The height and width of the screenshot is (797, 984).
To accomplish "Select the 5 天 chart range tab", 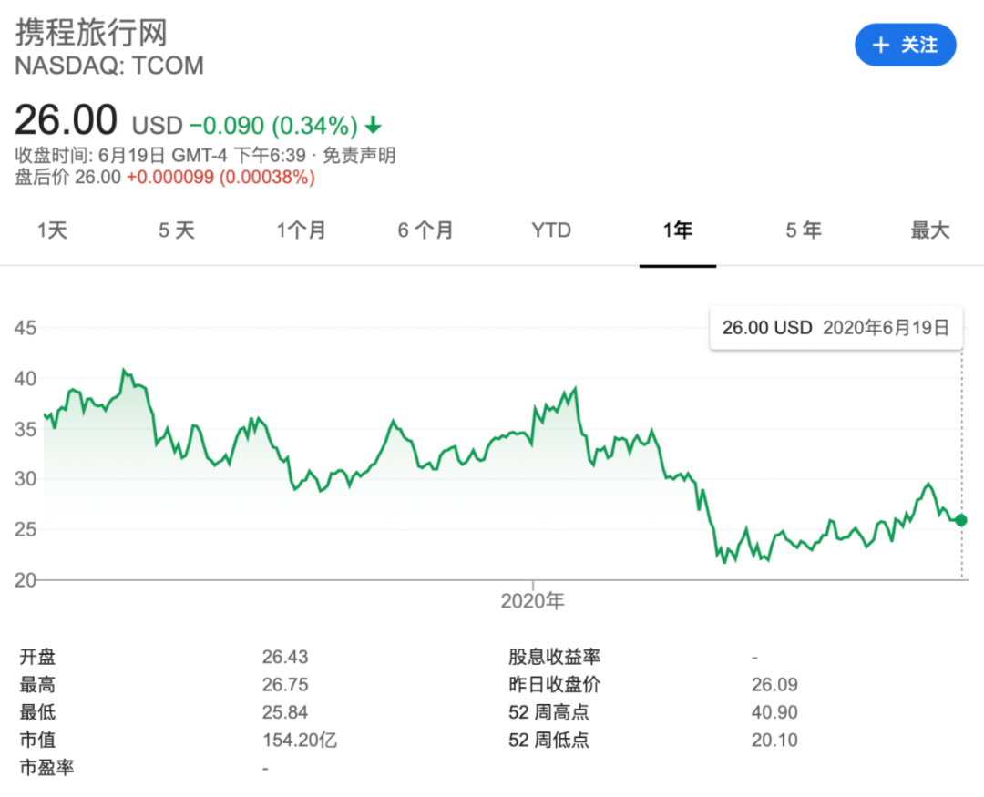I will pos(177,230).
